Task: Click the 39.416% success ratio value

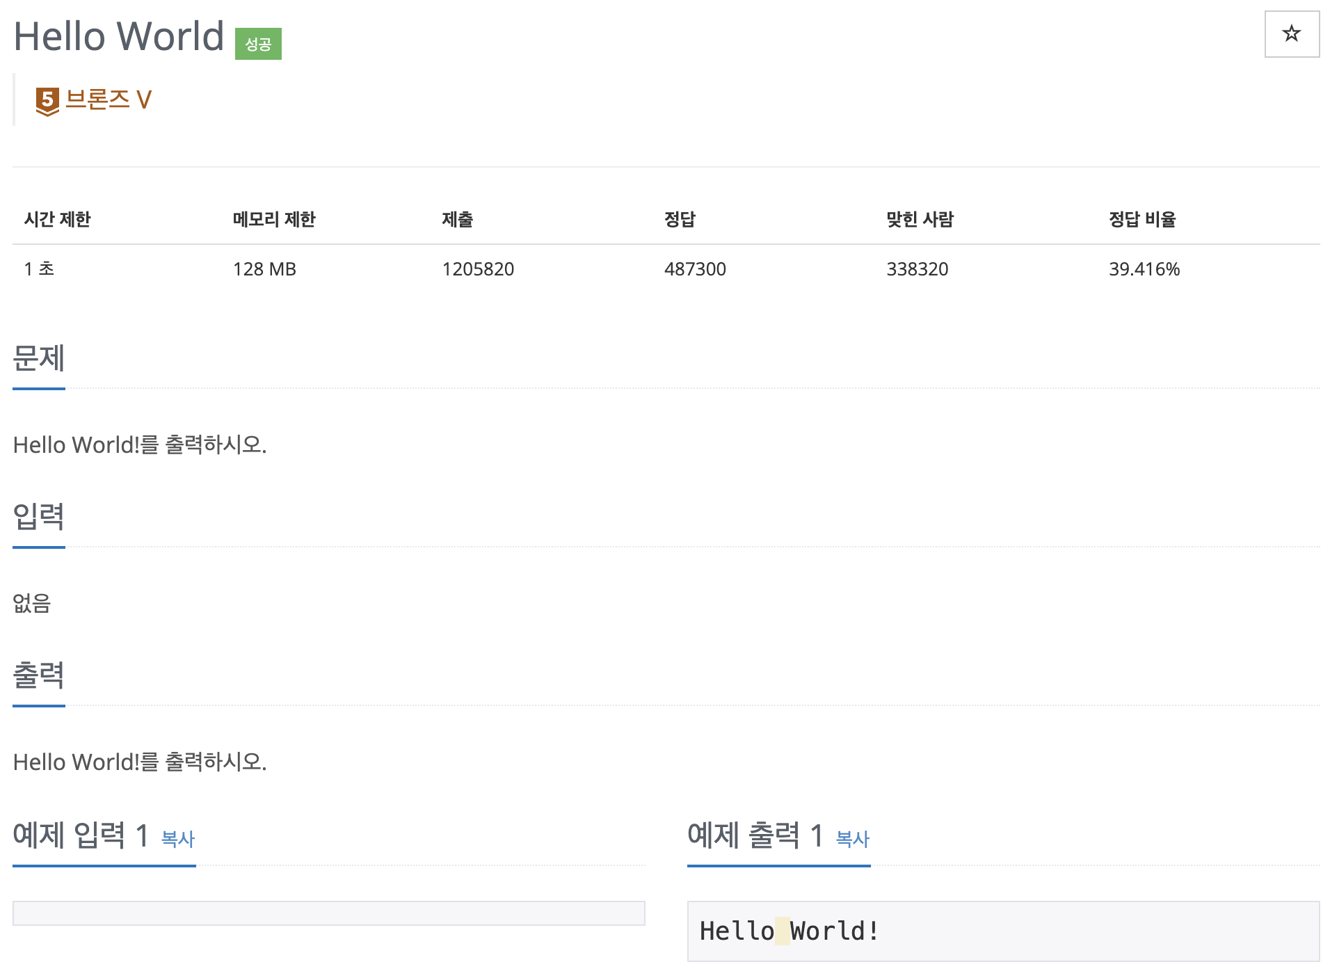Action: [1144, 269]
